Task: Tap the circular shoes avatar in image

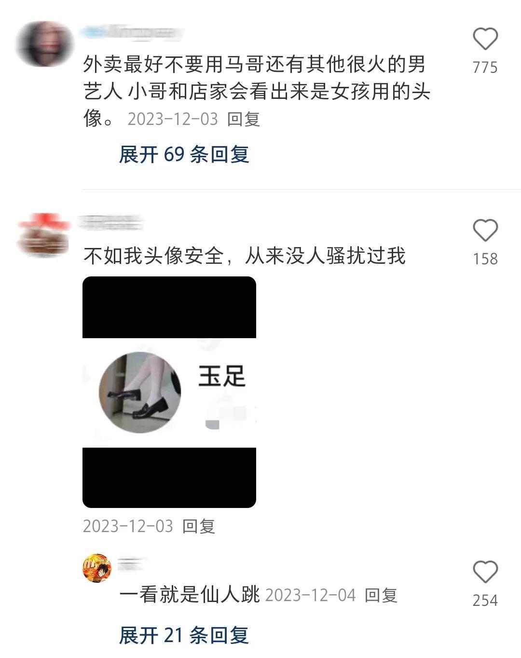Action: click(x=140, y=392)
